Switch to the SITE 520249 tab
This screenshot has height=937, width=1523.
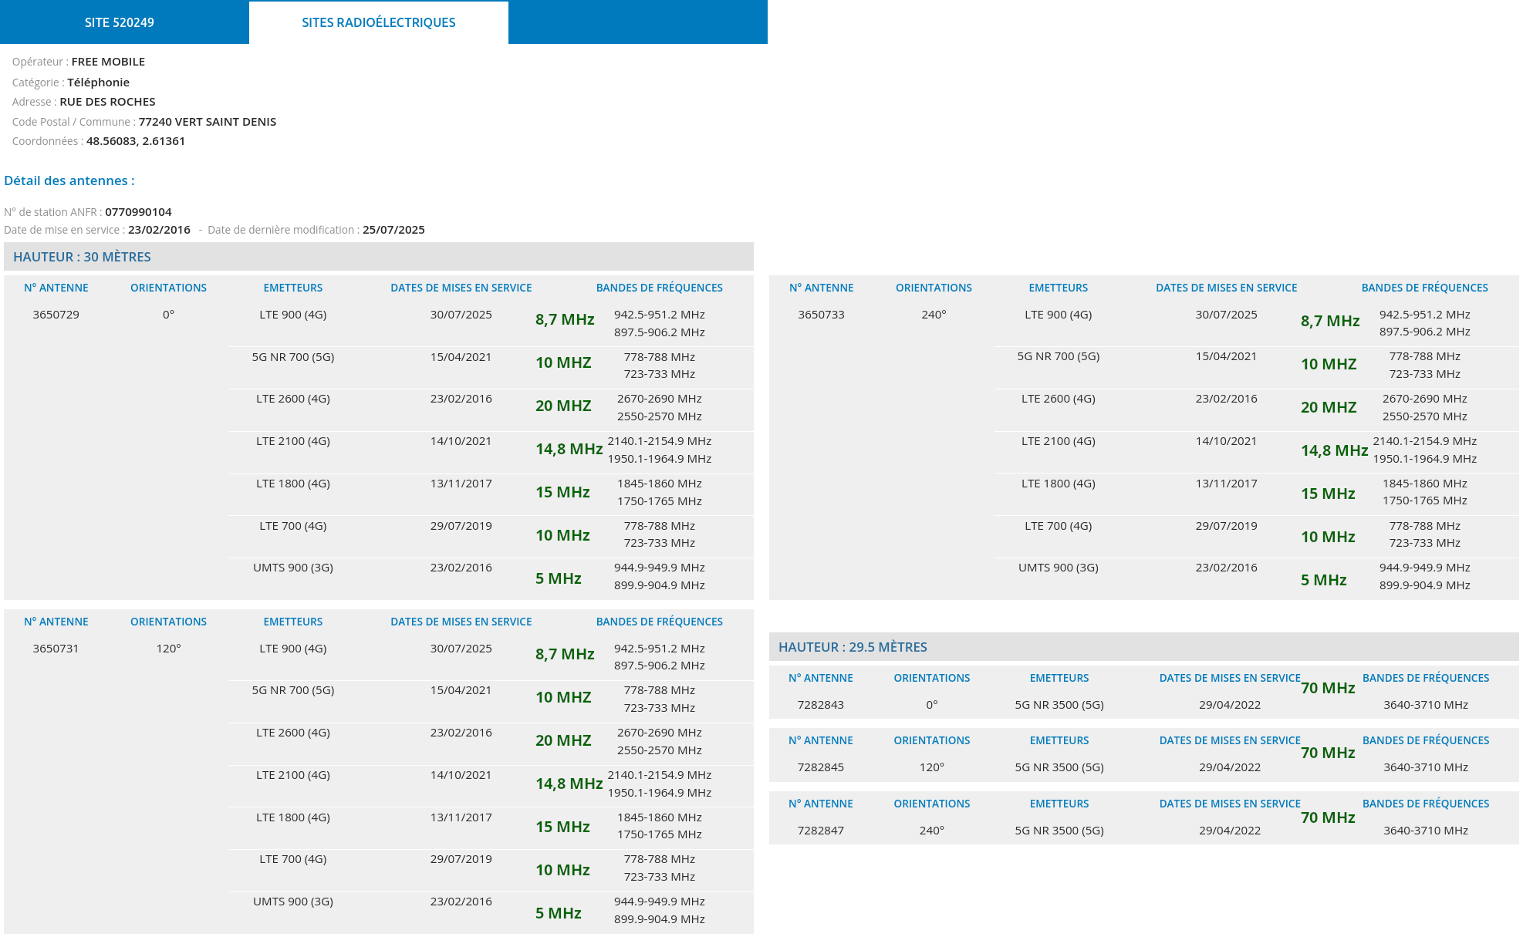120,22
